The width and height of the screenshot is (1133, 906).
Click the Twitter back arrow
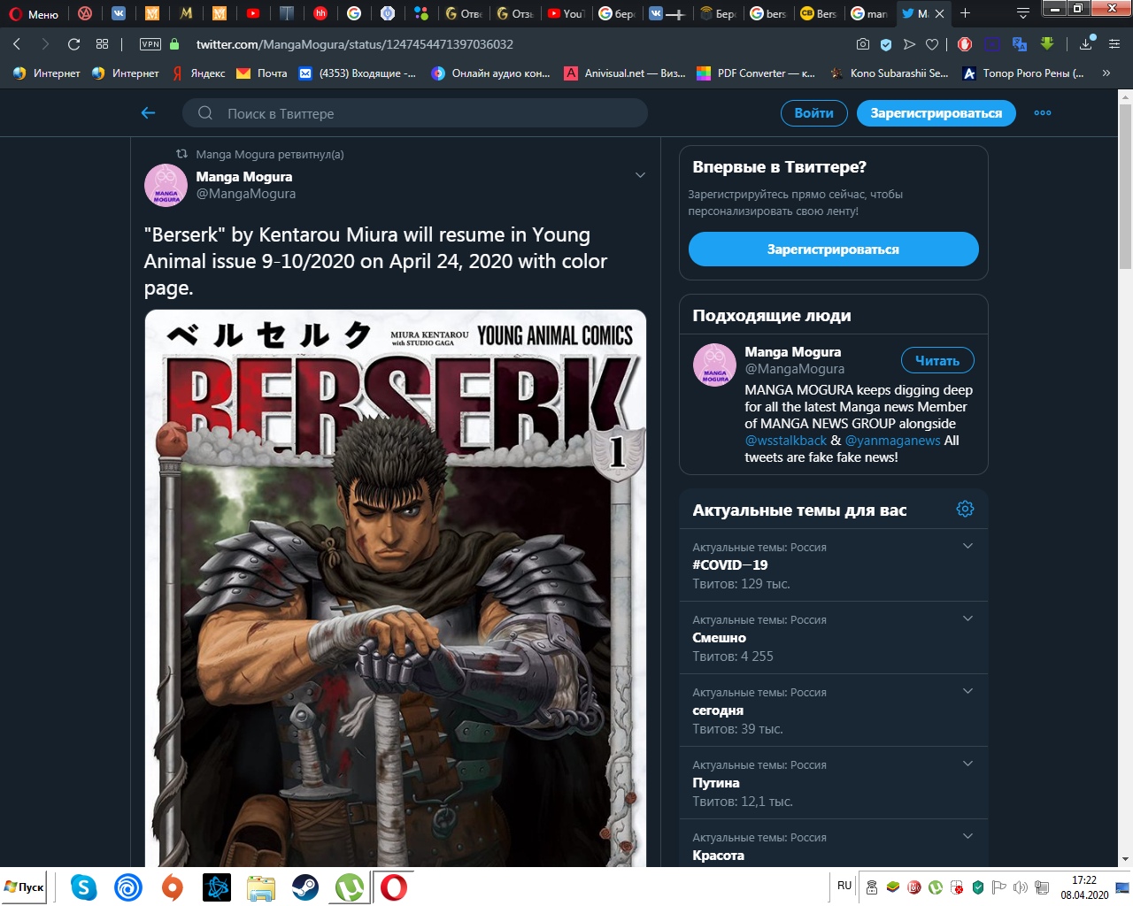point(148,112)
